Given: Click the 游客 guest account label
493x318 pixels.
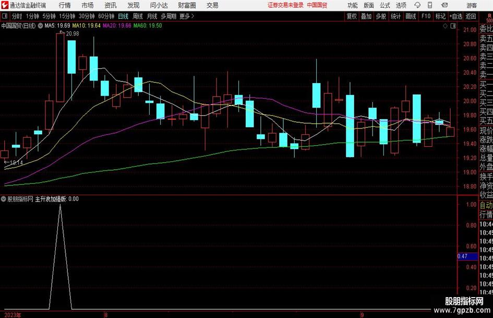Looking at the screenshot, I should click(471, 5).
